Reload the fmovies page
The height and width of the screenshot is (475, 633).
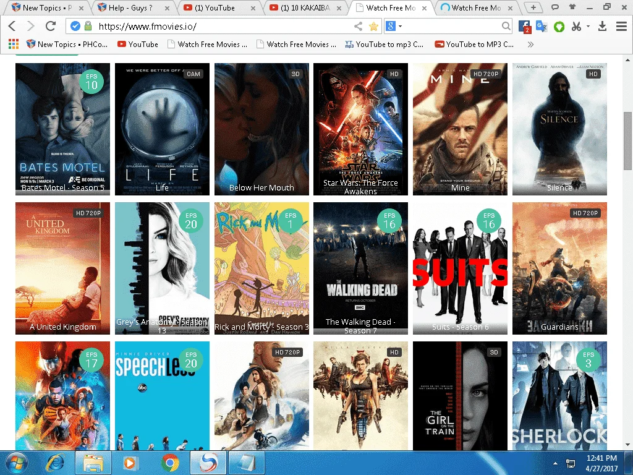point(51,26)
